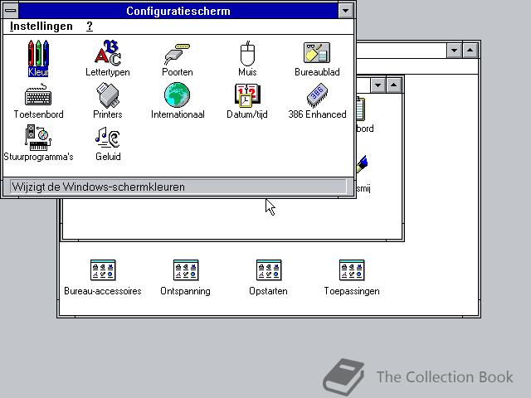Click the Configuratiescherm title bar
The height and width of the screenshot is (398, 531).
(178, 11)
